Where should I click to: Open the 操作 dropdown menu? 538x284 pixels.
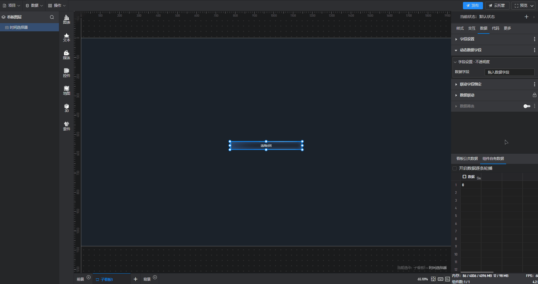pos(57,6)
